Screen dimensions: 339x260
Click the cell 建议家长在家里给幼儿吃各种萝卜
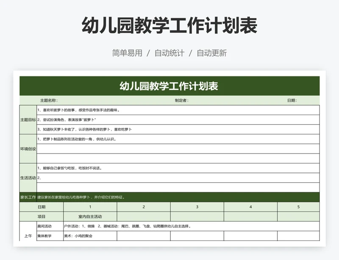(x=178, y=197)
